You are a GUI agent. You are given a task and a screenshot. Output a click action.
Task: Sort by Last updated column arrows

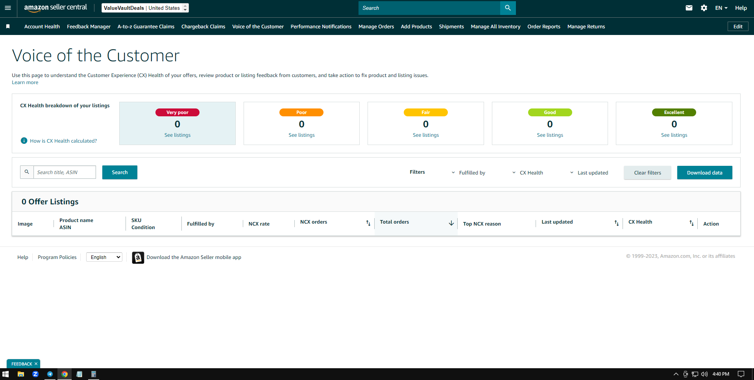tap(617, 223)
